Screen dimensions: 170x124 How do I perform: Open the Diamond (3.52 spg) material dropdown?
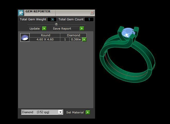tap(60, 112)
